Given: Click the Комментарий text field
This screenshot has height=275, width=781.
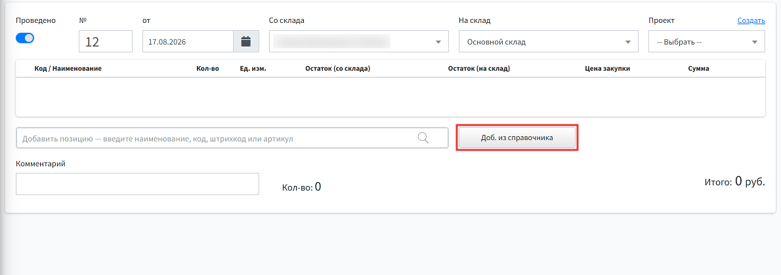Looking at the screenshot, I should (137, 184).
